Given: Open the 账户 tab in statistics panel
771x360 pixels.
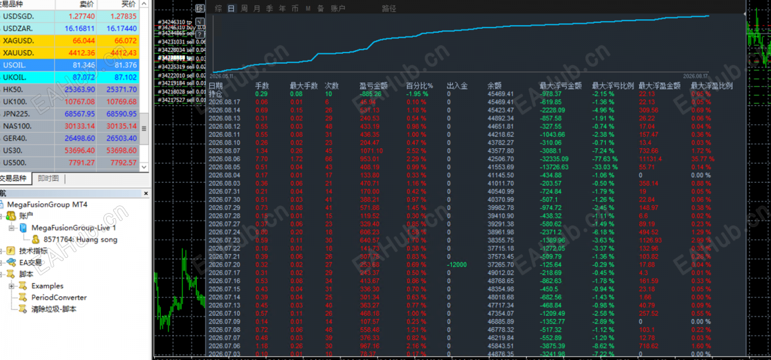Looking at the screenshot, I should click(337, 8).
